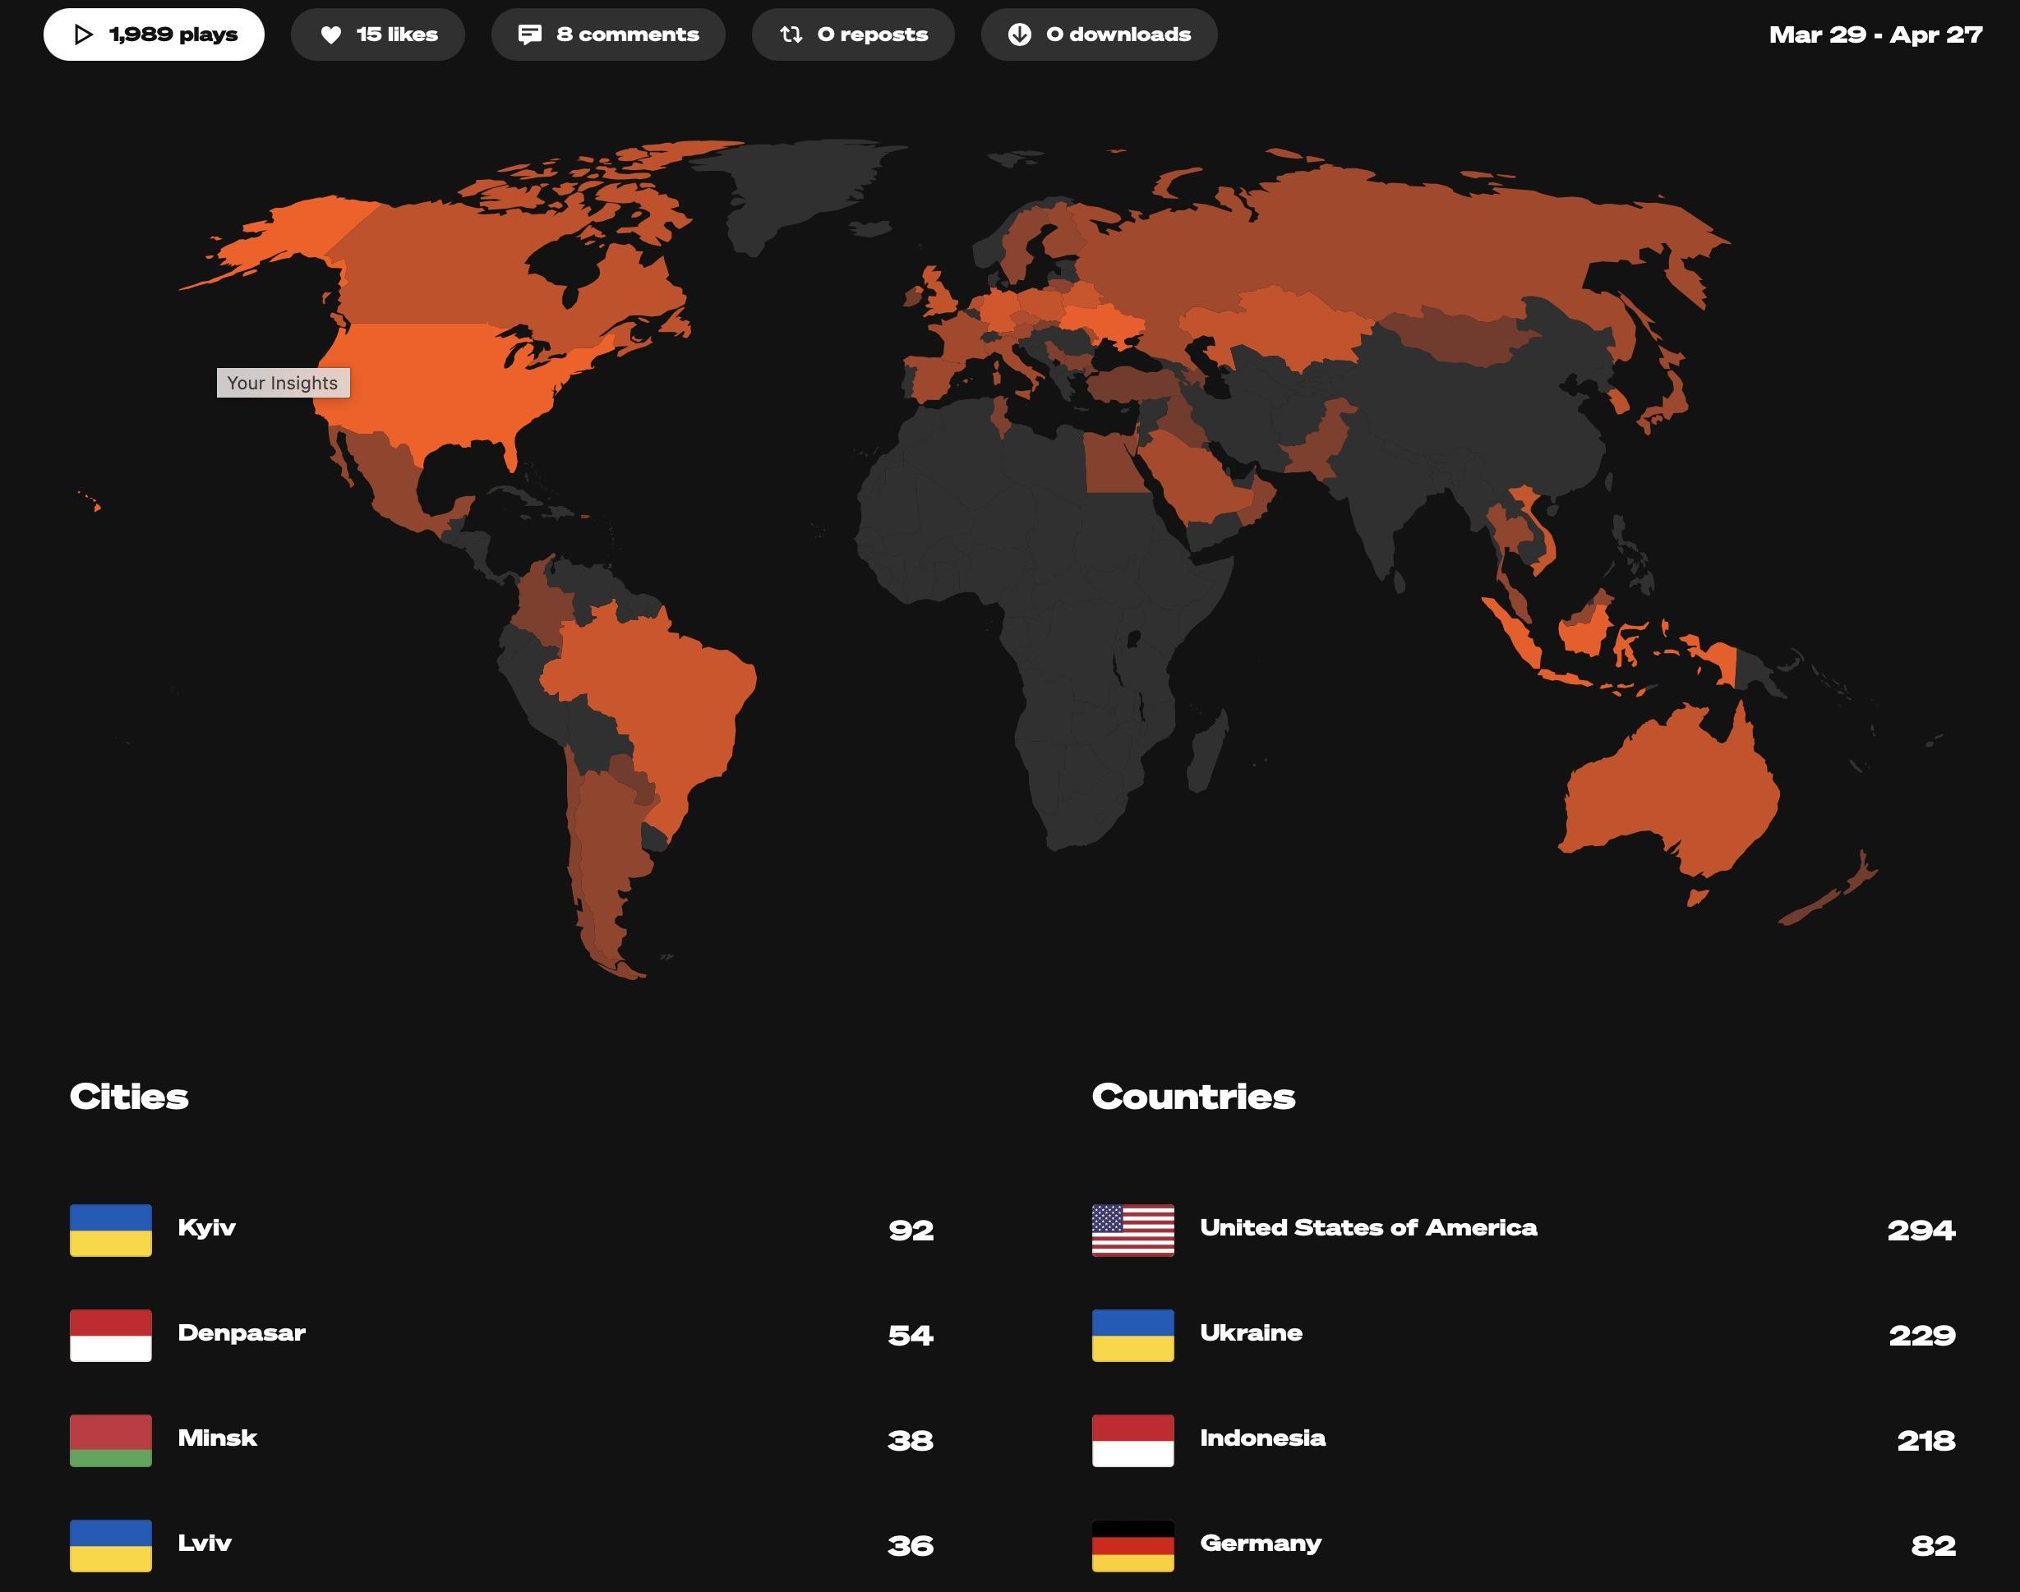Click the play triangle icon
The height and width of the screenshot is (1592, 2020).
click(x=83, y=35)
